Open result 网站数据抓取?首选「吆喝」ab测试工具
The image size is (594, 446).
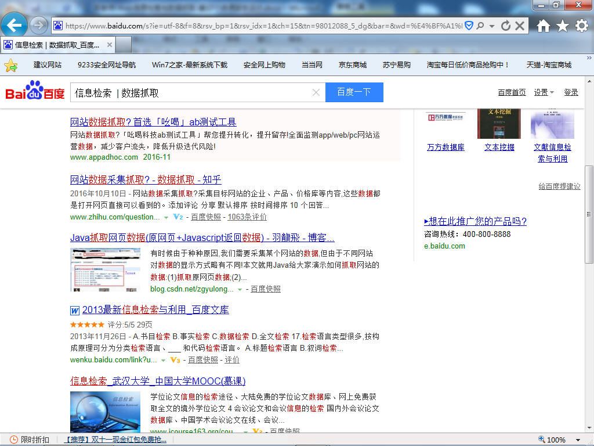[x=153, y=122]
